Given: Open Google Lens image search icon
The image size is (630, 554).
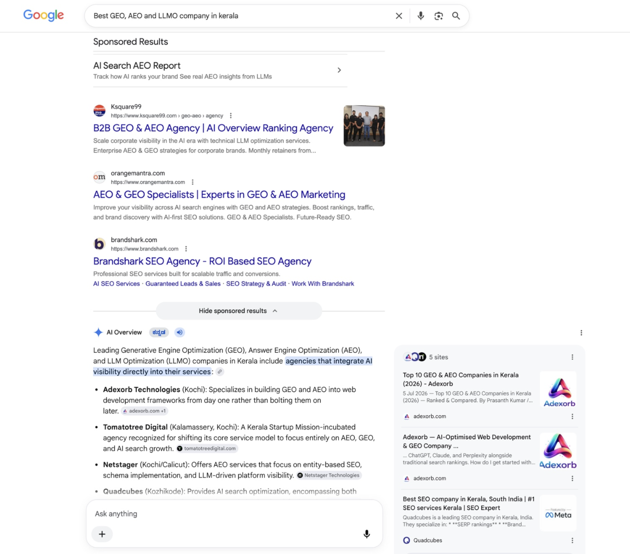Looking at the screenshot, I should click(x=439, y=16).
